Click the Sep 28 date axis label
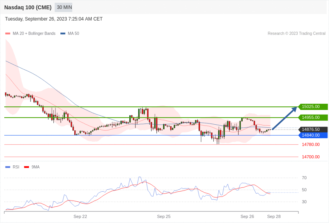 click(x=274, y=216)
